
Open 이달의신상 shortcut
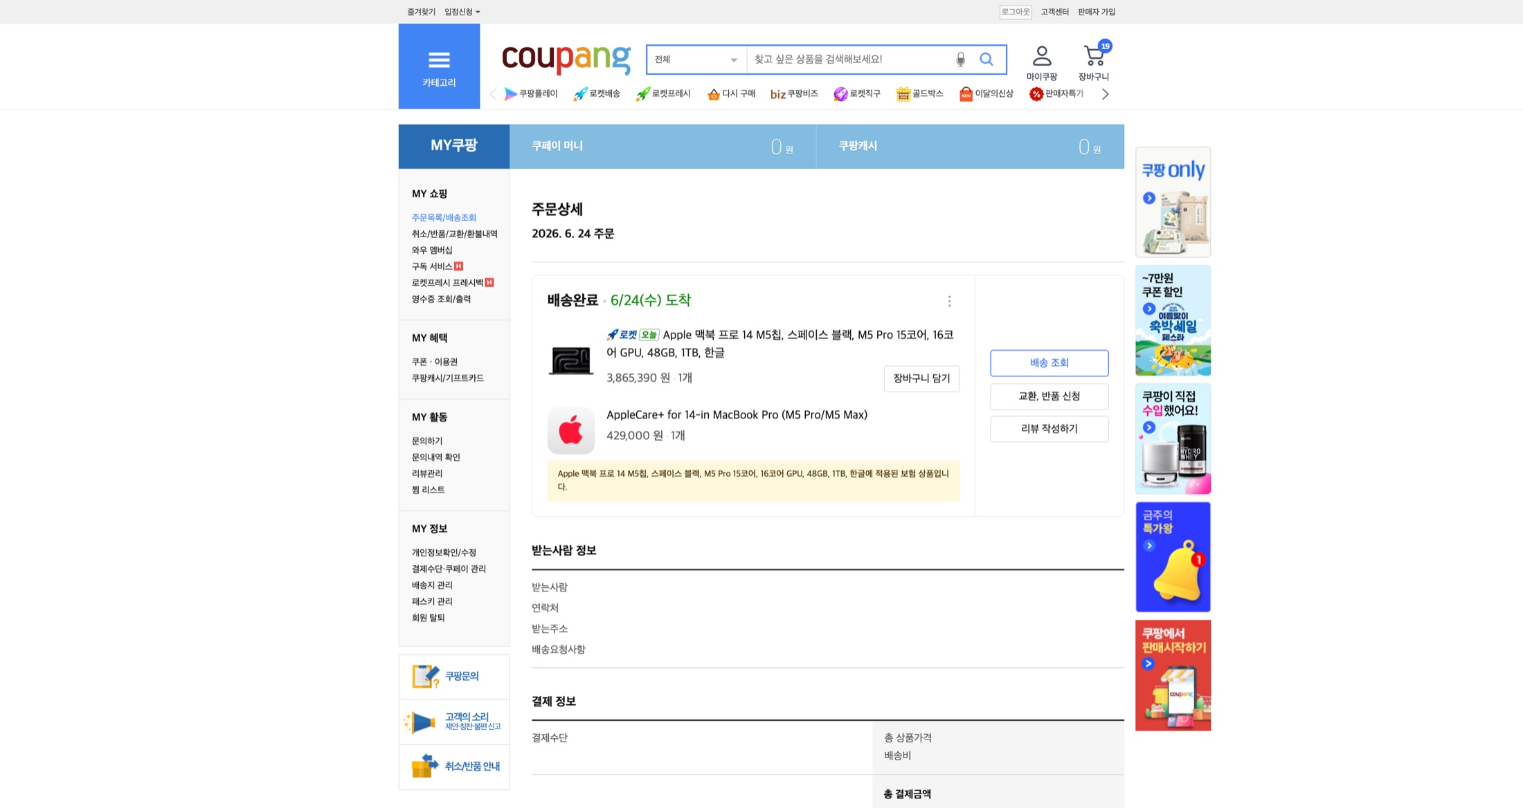(986, 93)
